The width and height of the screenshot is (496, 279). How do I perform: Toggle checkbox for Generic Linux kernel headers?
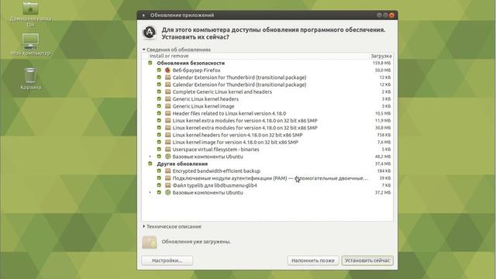point(159,99)
